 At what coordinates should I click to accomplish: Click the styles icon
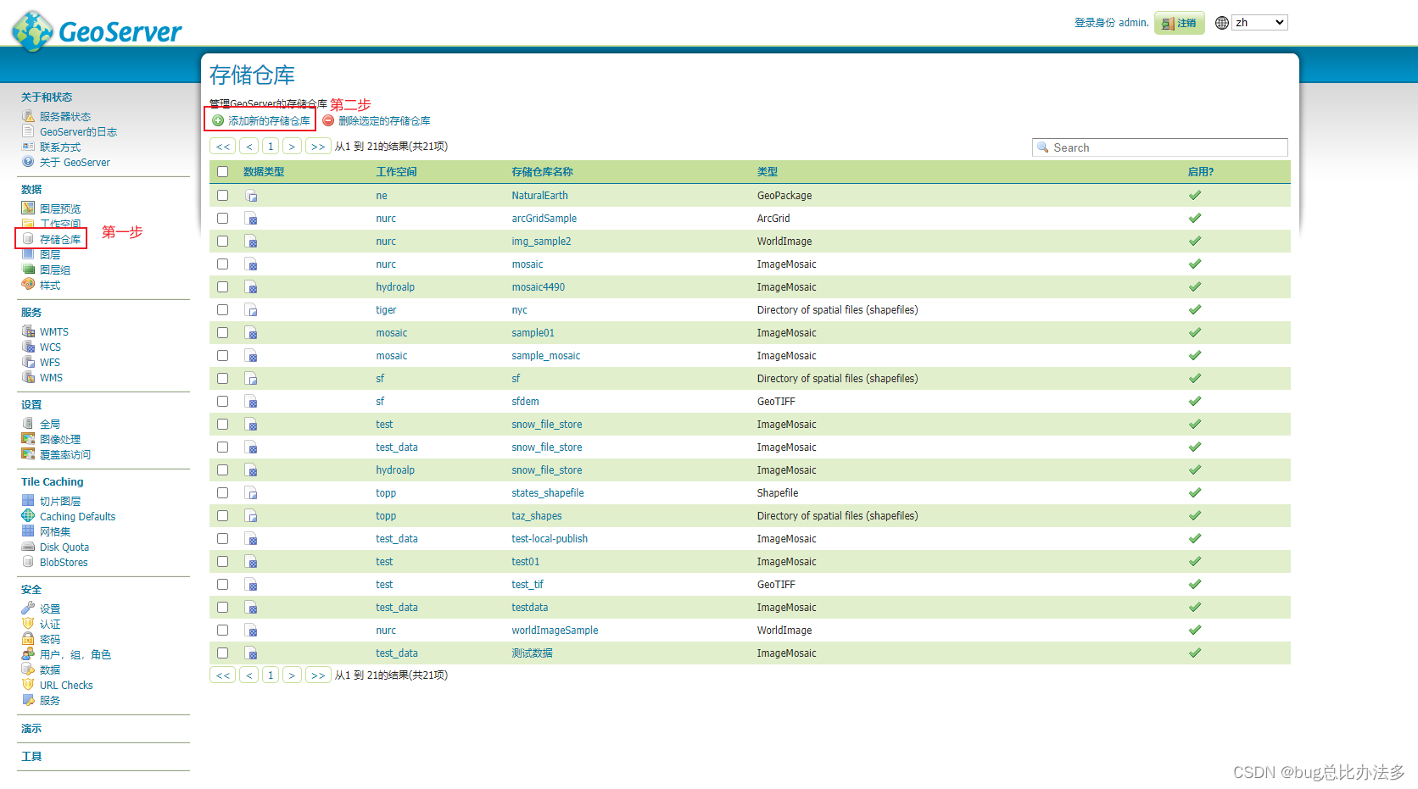coord(28,285)
